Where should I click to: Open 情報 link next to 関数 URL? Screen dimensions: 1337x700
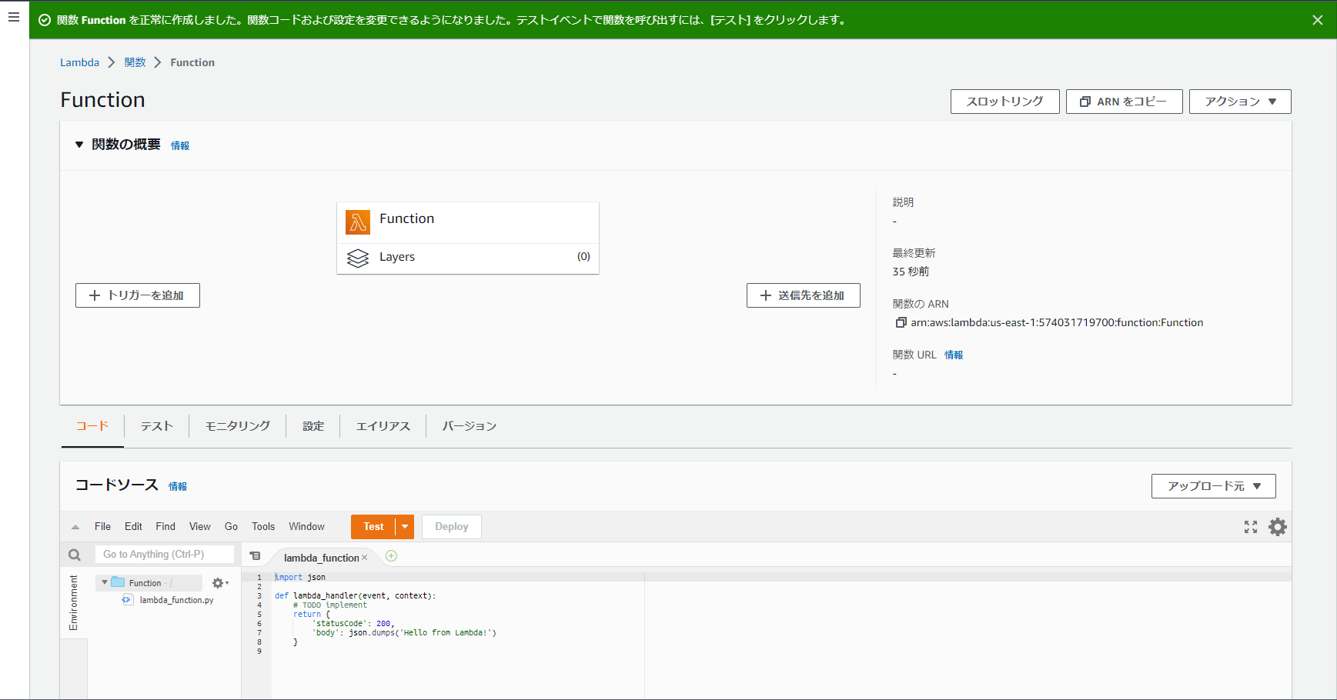tap(954, 355)
